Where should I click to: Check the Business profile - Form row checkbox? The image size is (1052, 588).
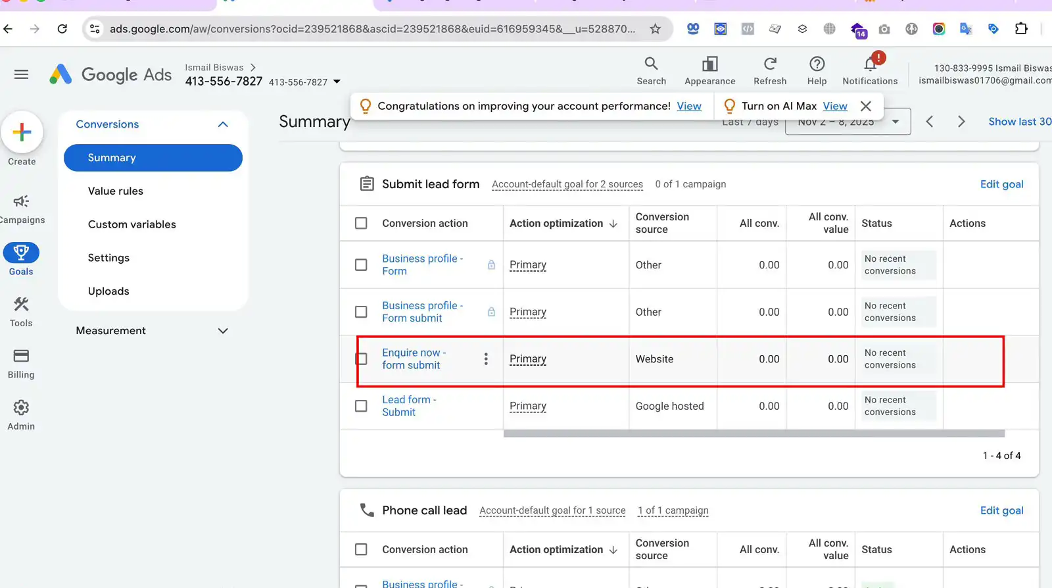click(x=361, y=265)
